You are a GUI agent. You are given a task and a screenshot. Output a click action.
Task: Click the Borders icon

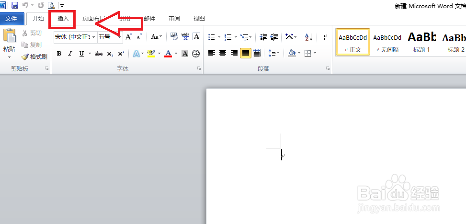click(308, 54)
